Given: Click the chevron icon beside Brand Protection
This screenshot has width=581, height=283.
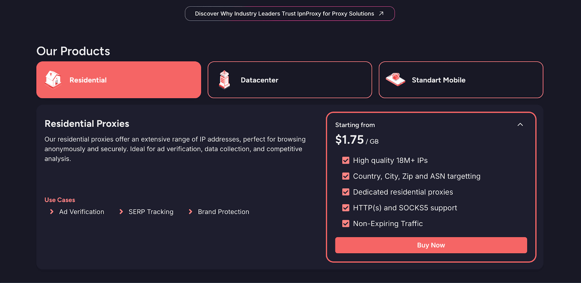Looking at the screenshot, I should [190, 212].
